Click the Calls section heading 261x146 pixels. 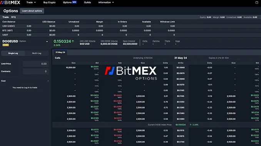coord(58,58)
